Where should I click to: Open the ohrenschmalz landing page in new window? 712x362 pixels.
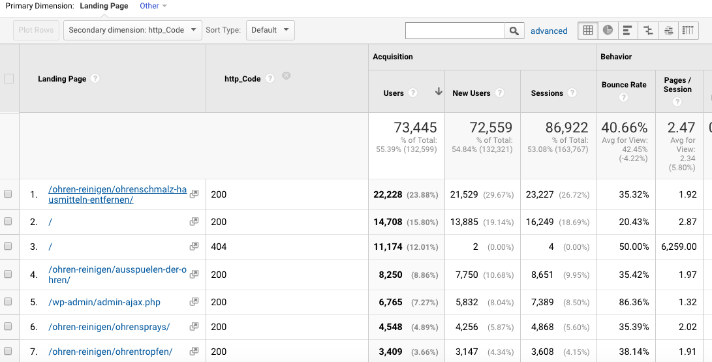(x=194, y=194)
